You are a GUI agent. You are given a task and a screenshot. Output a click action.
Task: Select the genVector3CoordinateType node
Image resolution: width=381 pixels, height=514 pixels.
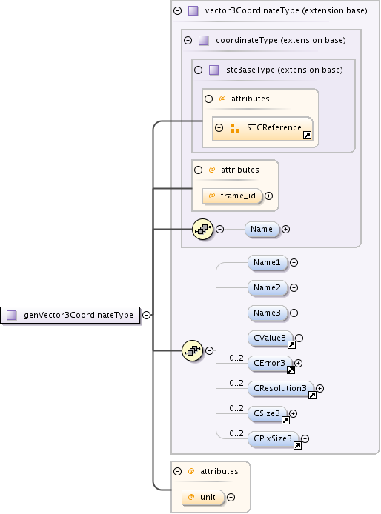(x=70, y=315)
